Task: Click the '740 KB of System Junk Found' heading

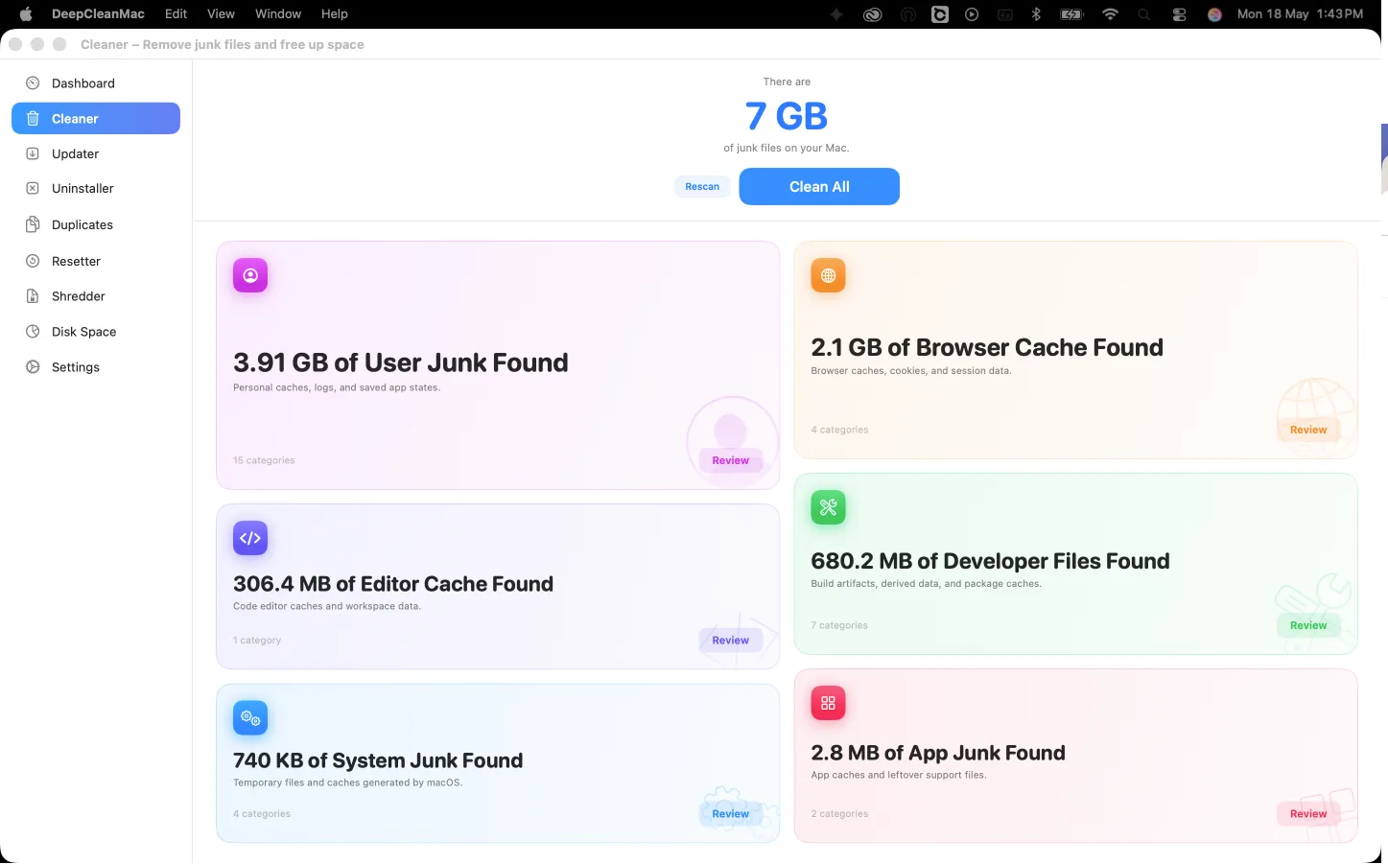Action: click(378, 760)
